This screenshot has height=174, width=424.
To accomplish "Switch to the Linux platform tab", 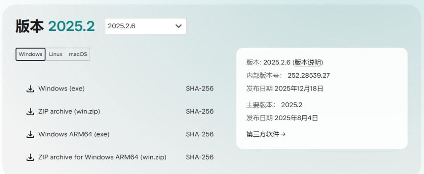I will (55, 54).
